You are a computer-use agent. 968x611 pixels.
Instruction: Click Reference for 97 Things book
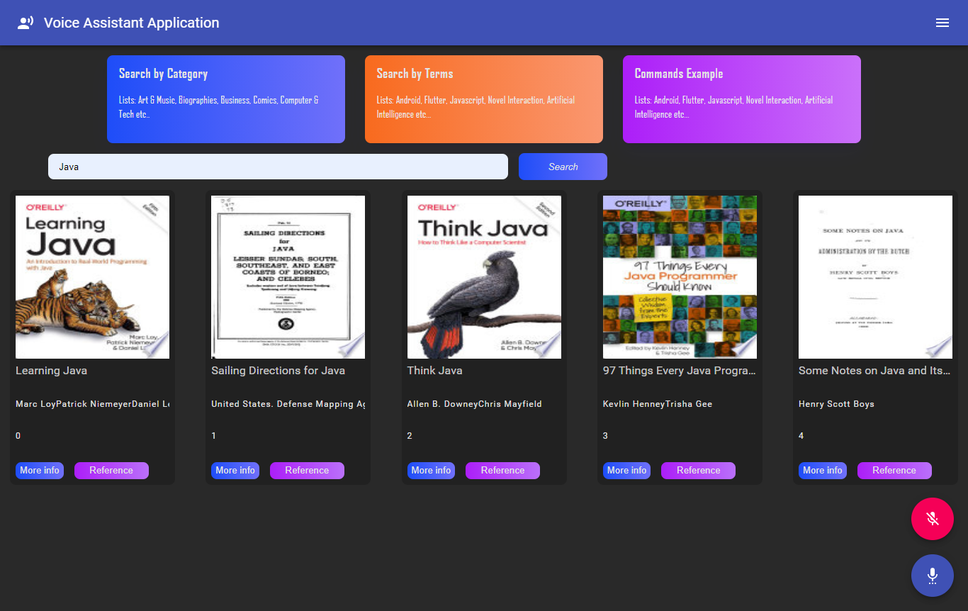(x=698, y=471)
